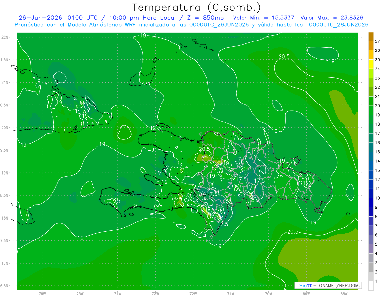Click the "69W" longitude axis label
Image resolution: width=386 pixels, height=298 pixels.
(x=306, y=294)
